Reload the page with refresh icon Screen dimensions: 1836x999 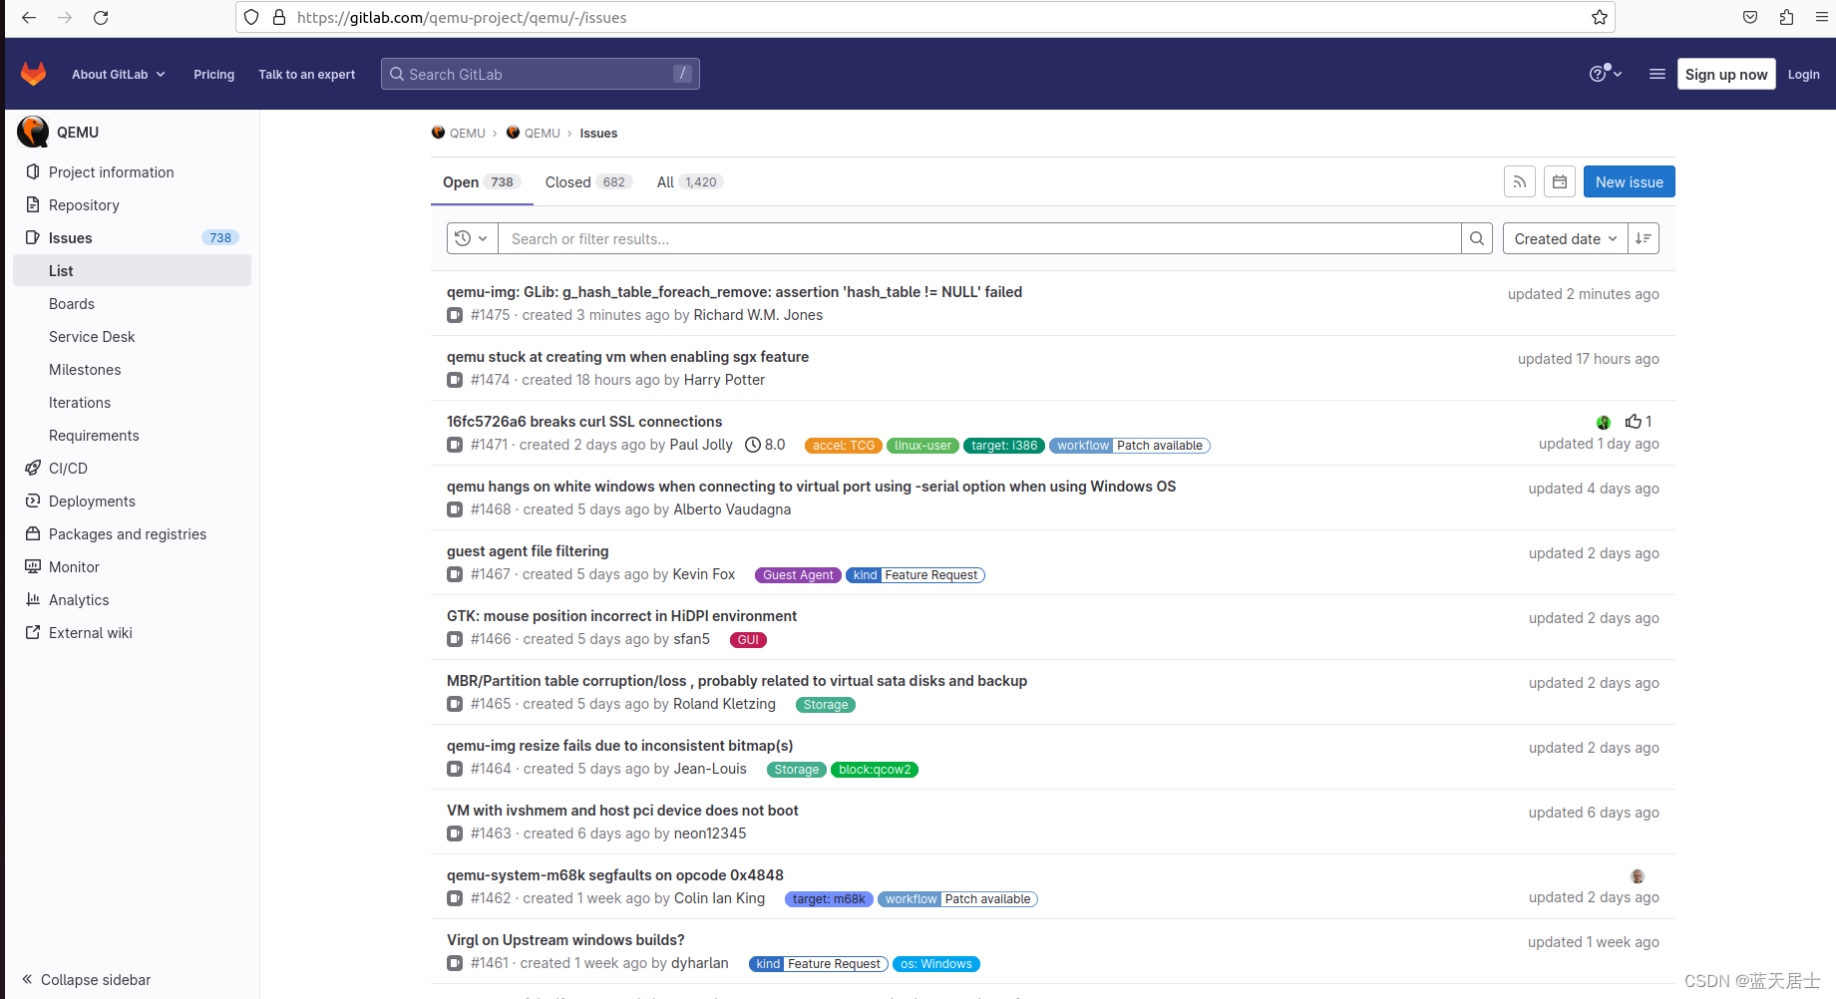point(101,17)
